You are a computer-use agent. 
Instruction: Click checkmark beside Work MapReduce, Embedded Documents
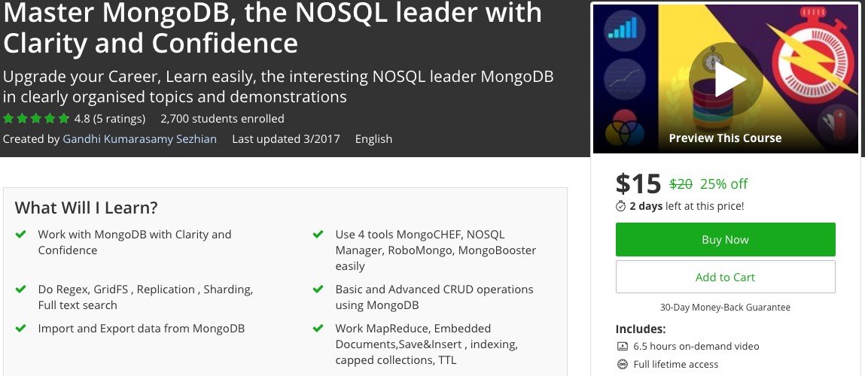(318, 329)
